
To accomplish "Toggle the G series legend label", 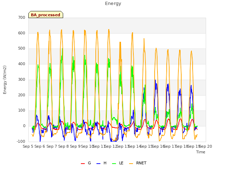I will tap(89, 163).
